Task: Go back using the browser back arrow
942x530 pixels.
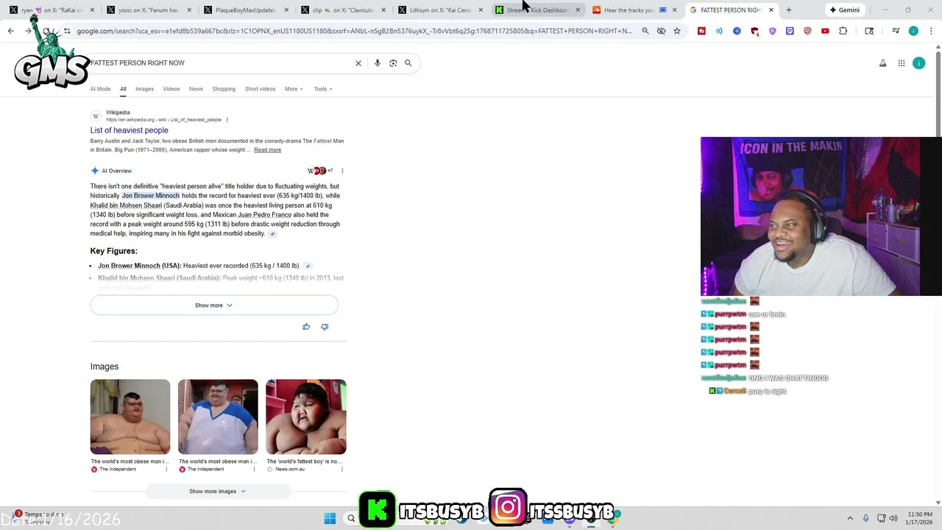Action: click(x=10, y=31)
